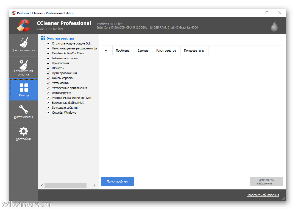This screenshot has width=295, height=210.
Task: Click the Исправить выбранное button
Action: (x=266, y=181)
